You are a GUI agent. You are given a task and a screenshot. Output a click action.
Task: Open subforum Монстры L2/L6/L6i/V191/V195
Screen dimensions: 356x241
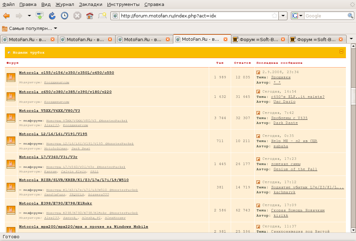90,143
